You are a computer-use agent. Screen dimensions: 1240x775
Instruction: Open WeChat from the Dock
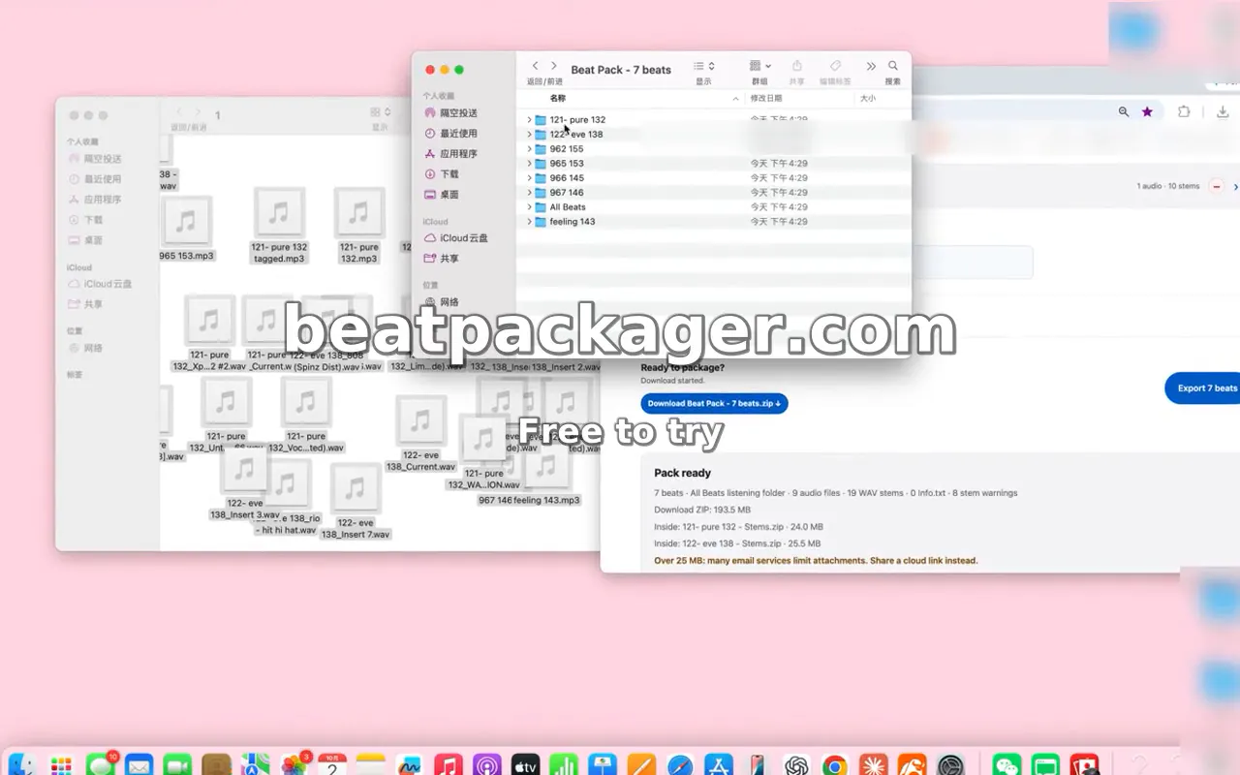[1007, 765]
